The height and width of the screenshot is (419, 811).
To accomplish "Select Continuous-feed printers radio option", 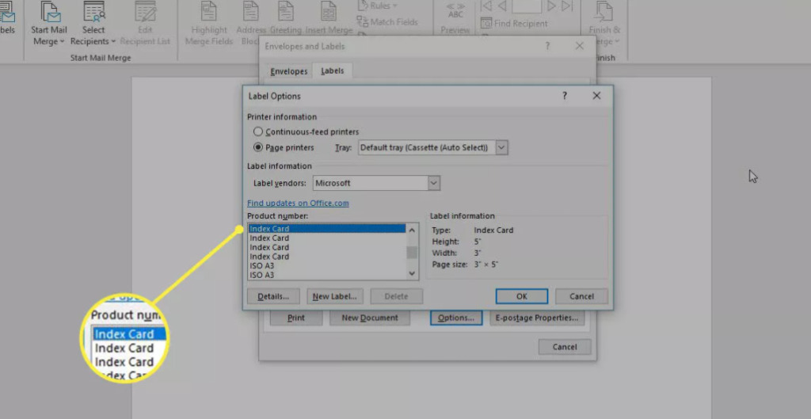I will tap(258, 131).
